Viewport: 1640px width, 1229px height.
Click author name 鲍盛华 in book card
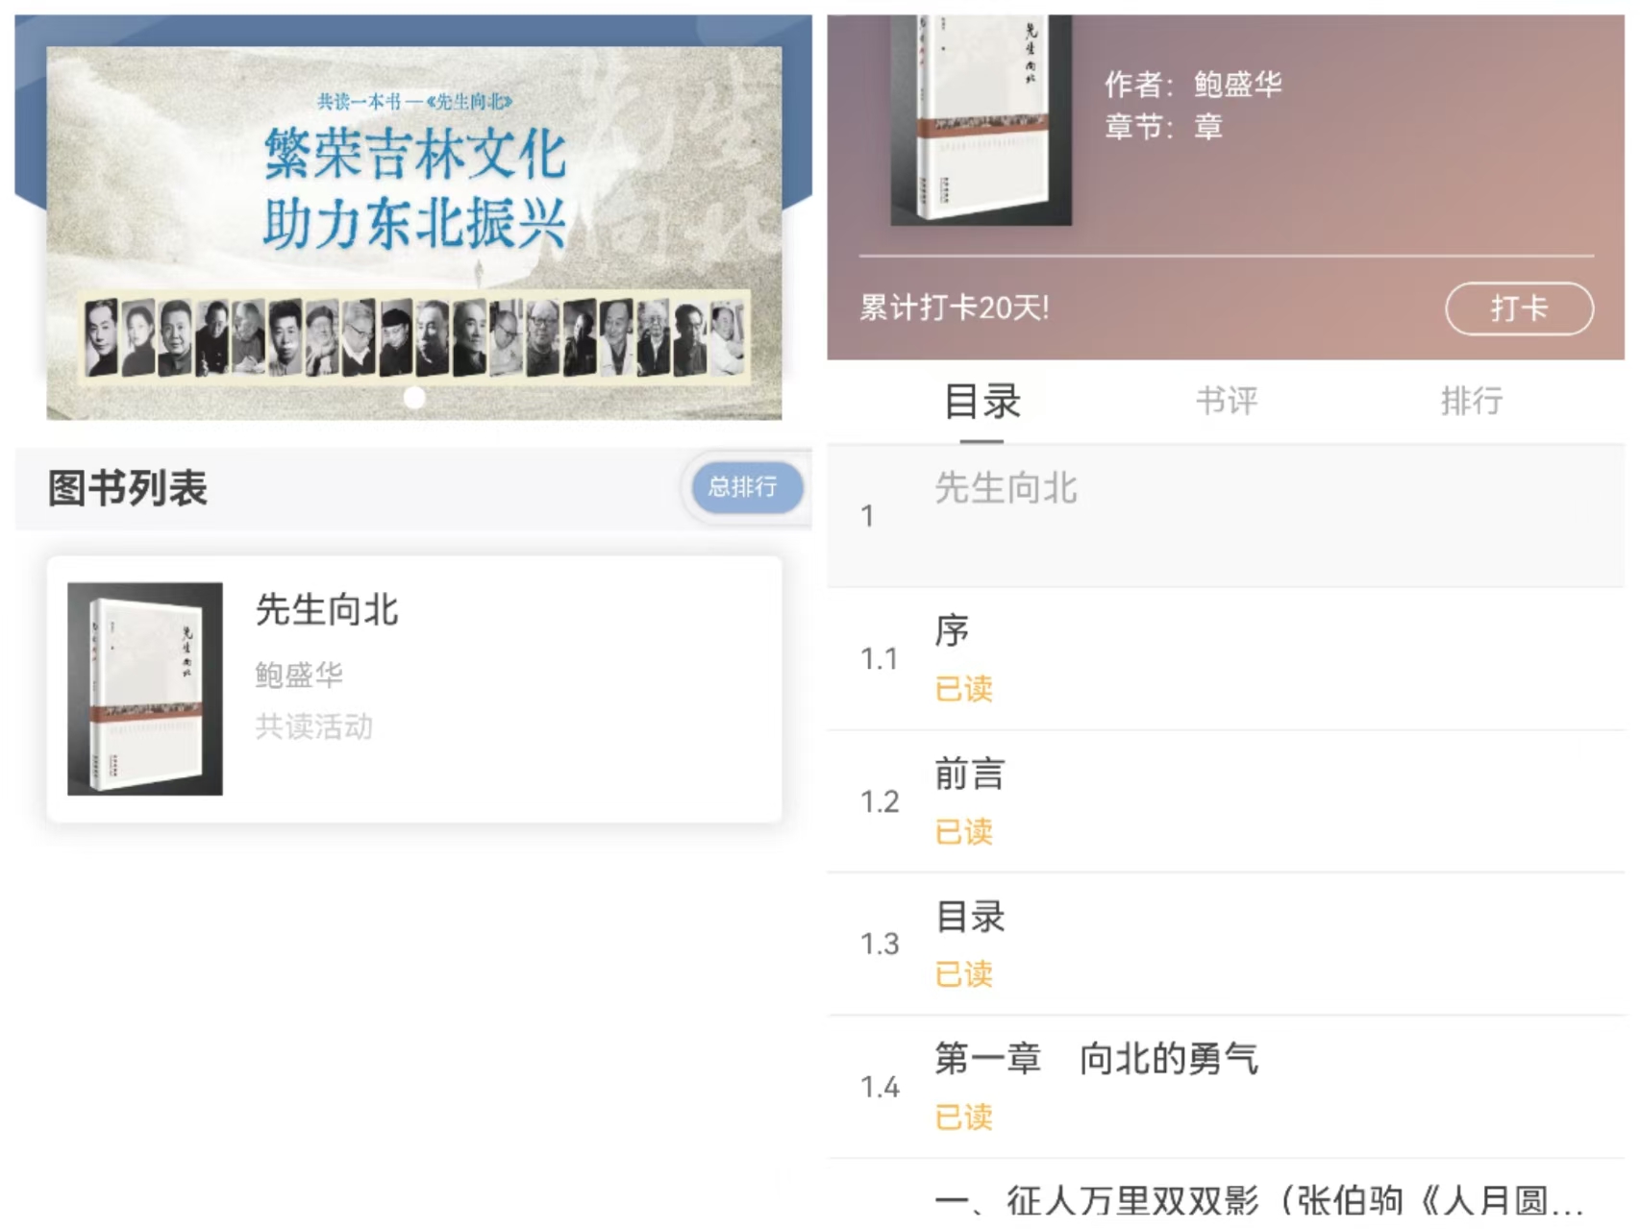299,675
